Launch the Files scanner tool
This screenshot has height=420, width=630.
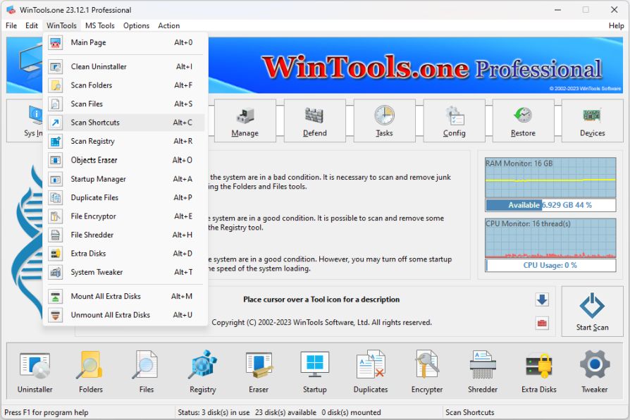coord(147,371)
